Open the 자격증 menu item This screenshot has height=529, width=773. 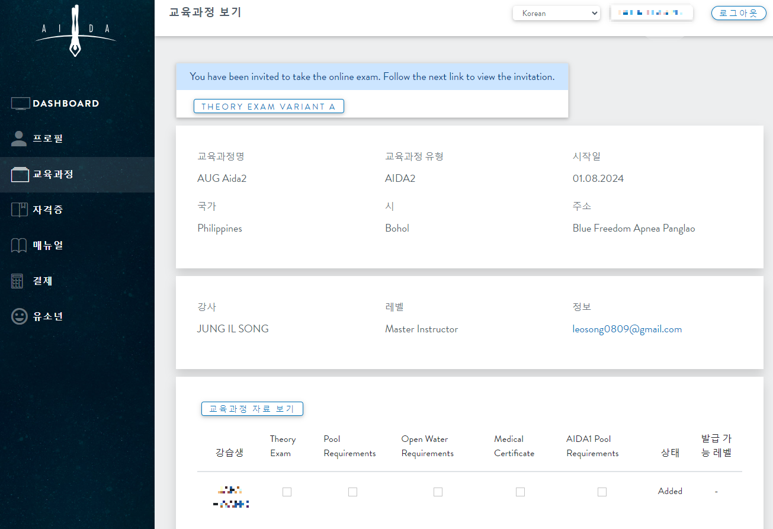point(77,210)
